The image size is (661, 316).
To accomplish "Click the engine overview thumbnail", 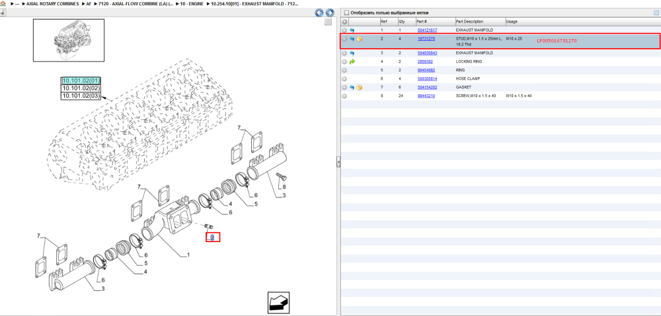I will click(69, 40).
